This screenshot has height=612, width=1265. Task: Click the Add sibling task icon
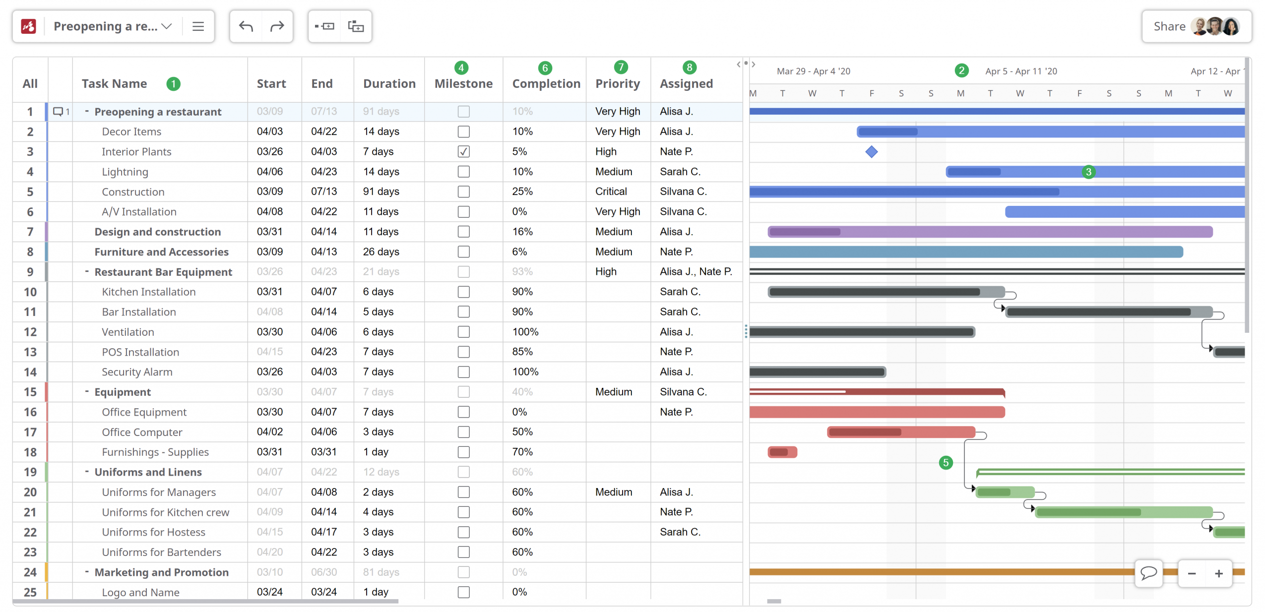tap(357, 26)
